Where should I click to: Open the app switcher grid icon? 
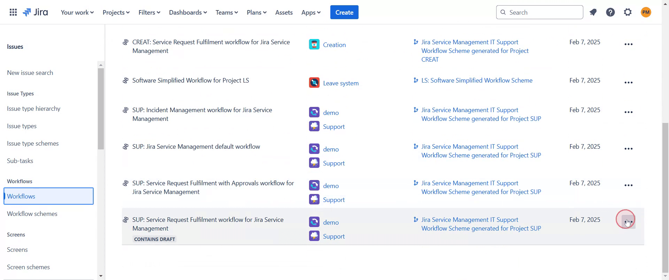click(x=13, y=13)
